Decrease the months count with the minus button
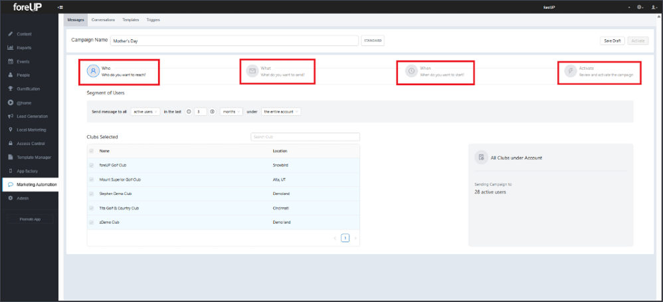Screen dimensions: 663x302 189,112
